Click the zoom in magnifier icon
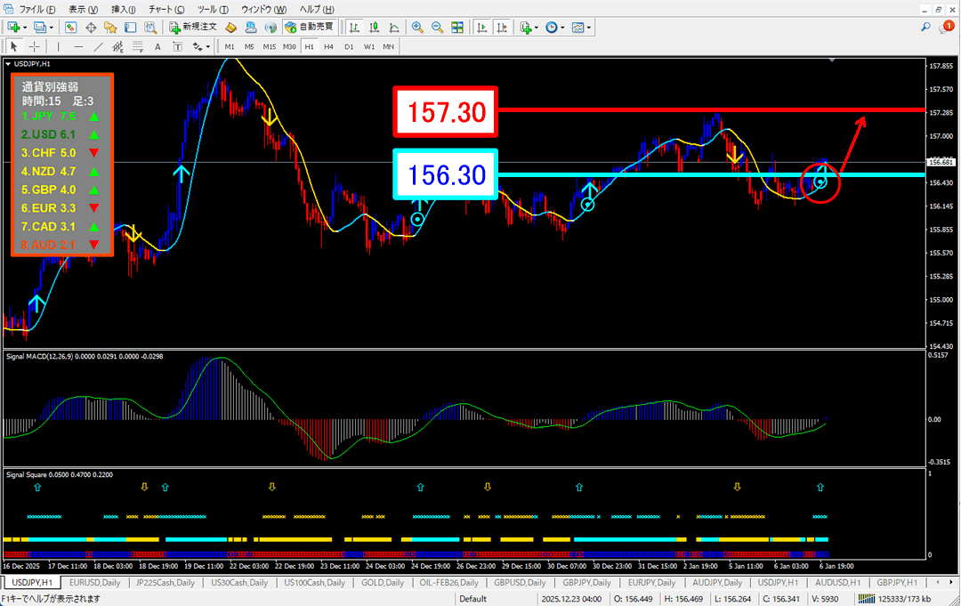Image resolution: width=961 pixels, height=606 pixels. [x=417, y=28]
